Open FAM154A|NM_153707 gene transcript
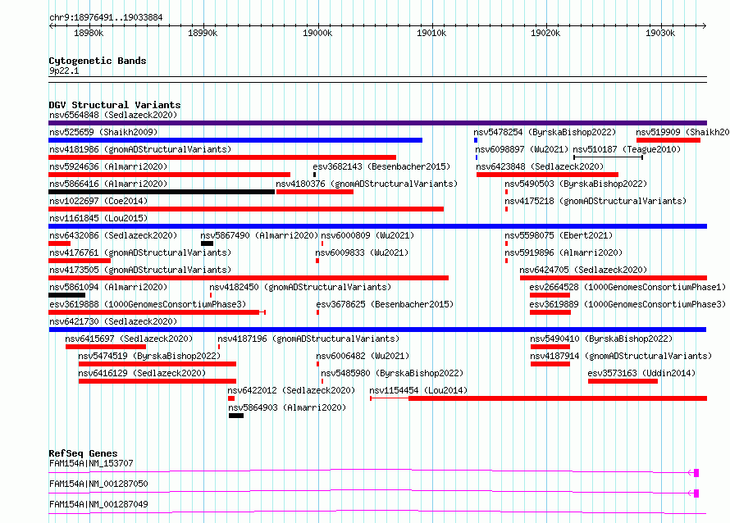The height and width of the screenshot is (523, 730). pos(91,463)
